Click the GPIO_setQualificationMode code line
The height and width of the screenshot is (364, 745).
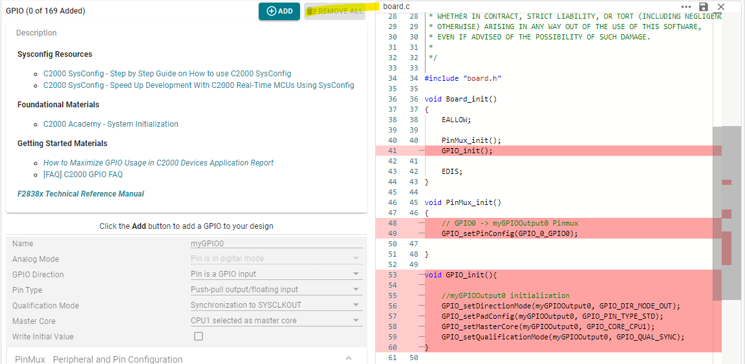[563, 337]
